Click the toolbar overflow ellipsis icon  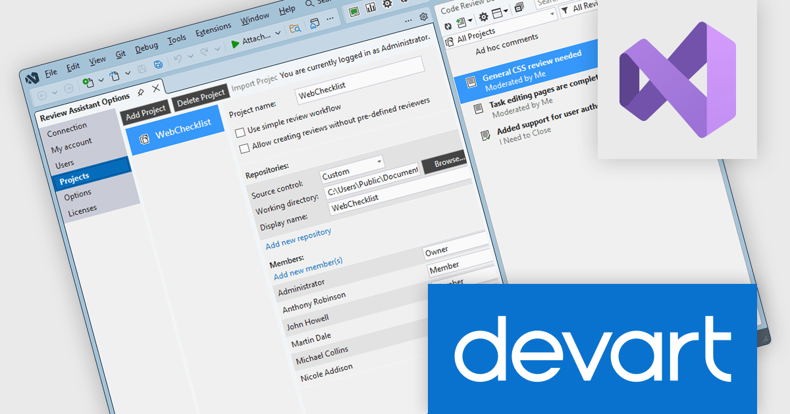(330, 18)
